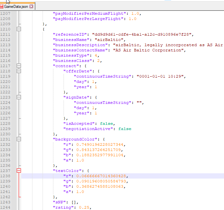Click the "businessDescription" key
Screen dimensions: 224x210
pos(80,45)
